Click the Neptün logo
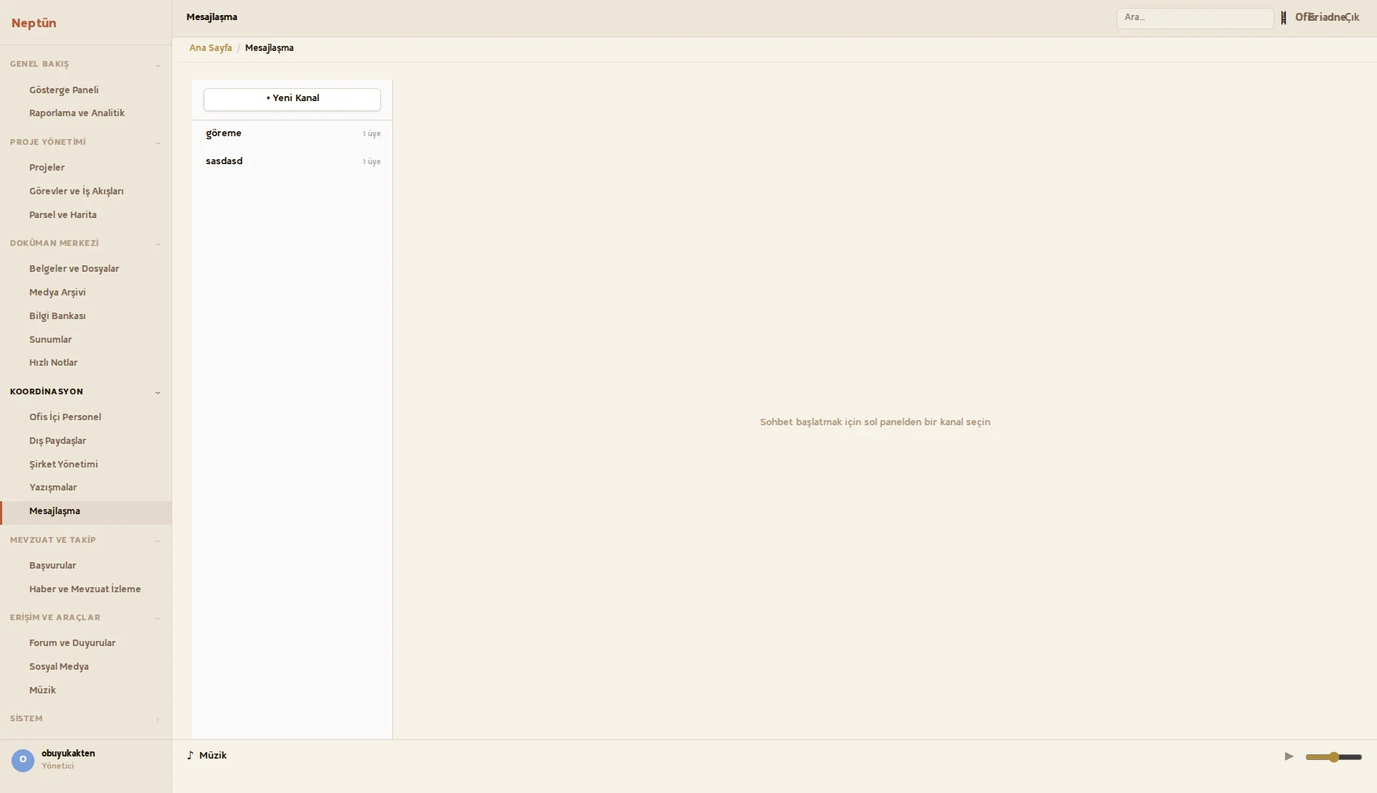Image resolution: width=1377 pixels, height=793 pixels. click(34, 23)
